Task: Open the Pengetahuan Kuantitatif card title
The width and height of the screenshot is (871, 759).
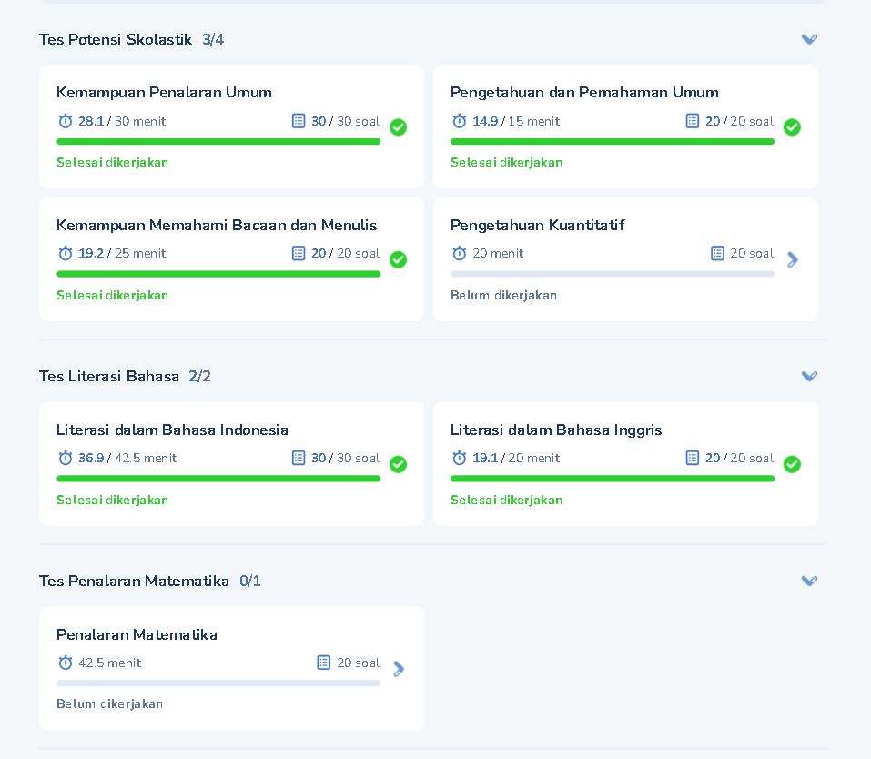Action: click(537, 225)
